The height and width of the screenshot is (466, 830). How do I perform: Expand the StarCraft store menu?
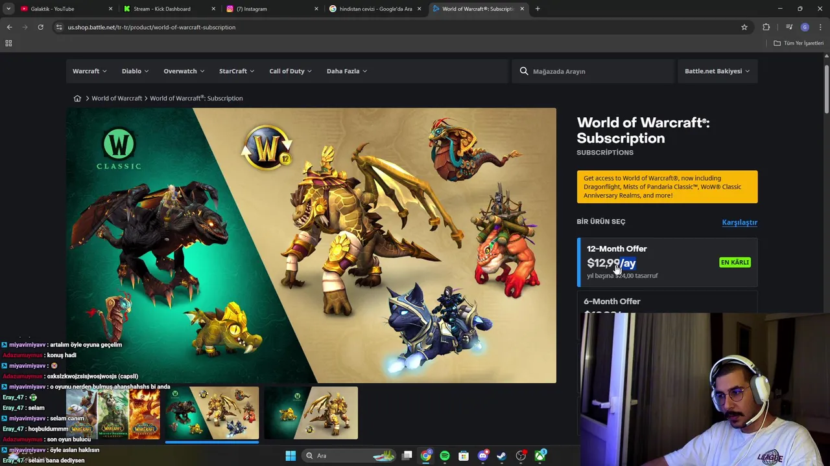coord(237,71)
